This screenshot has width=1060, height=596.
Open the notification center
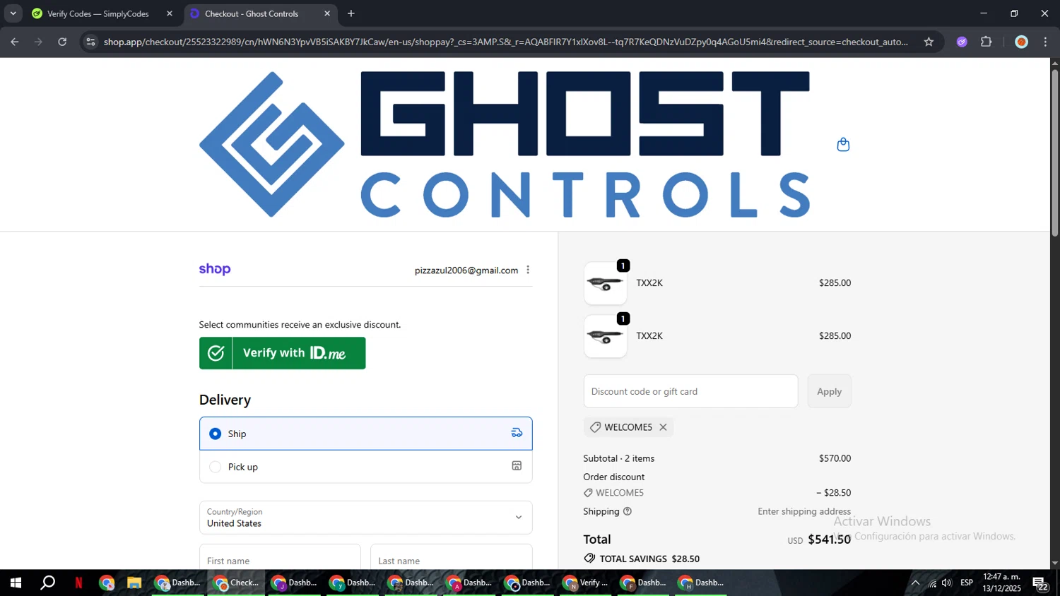pos(1040,583)
